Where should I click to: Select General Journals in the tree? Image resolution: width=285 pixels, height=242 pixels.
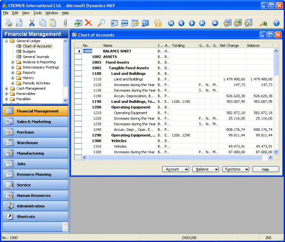click(x=36, y=57)
